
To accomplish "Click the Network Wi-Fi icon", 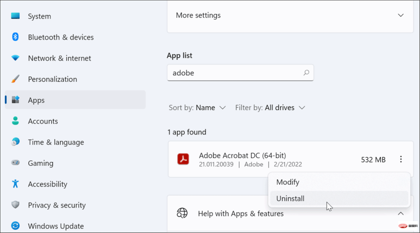I will 15,58.
